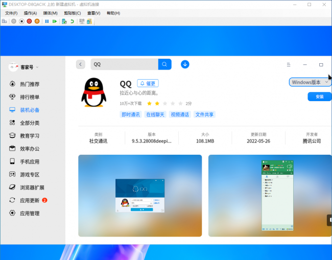332x260 pixels.
Task: Click the 2分 rating score text
Action: coord(188,104)
